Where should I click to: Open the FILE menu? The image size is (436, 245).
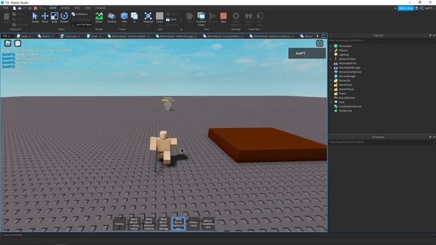(x=5, y=8)
